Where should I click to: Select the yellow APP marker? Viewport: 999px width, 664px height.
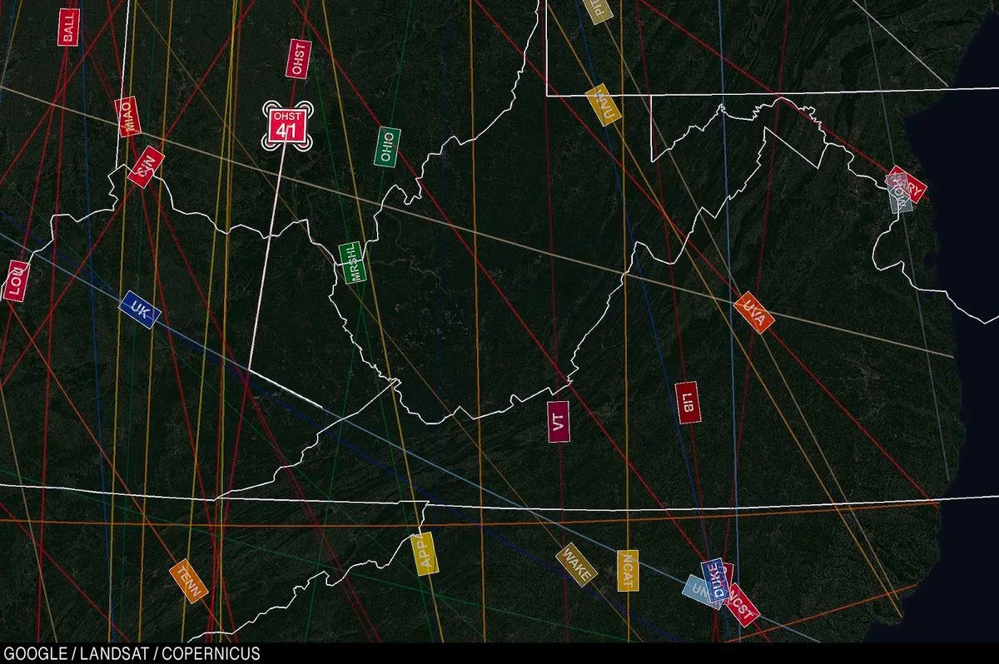point(425,553)
